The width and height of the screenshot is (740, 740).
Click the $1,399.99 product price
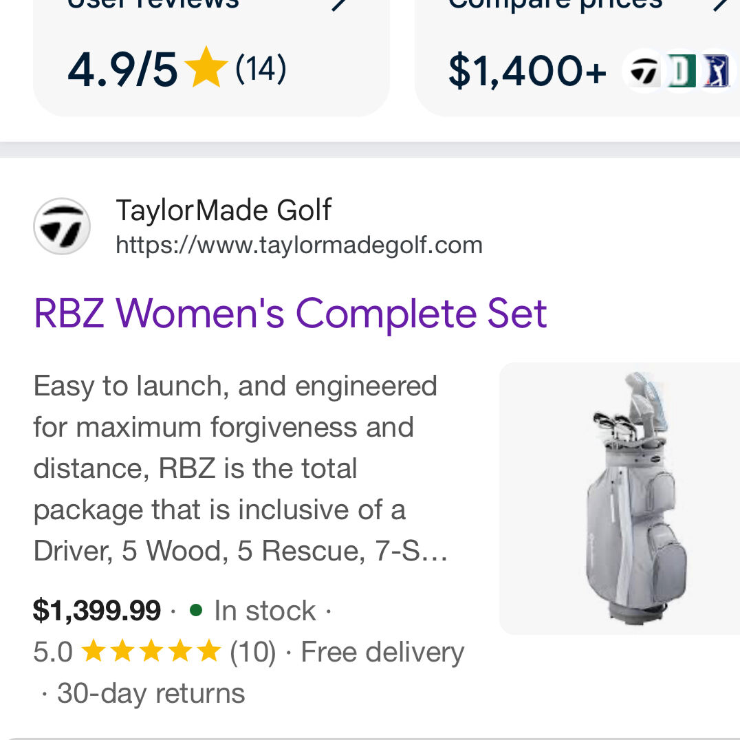point(97,611)
